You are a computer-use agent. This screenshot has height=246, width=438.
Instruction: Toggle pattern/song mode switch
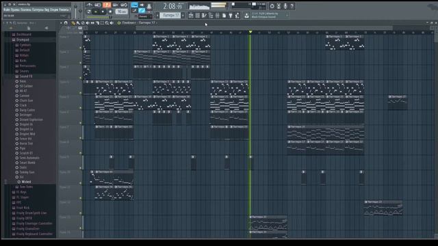89,12
